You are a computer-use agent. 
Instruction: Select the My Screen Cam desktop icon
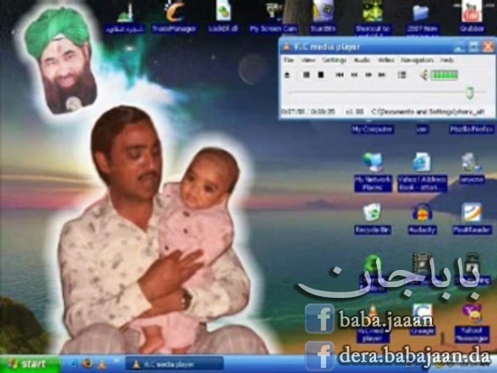tap(273, 17)
